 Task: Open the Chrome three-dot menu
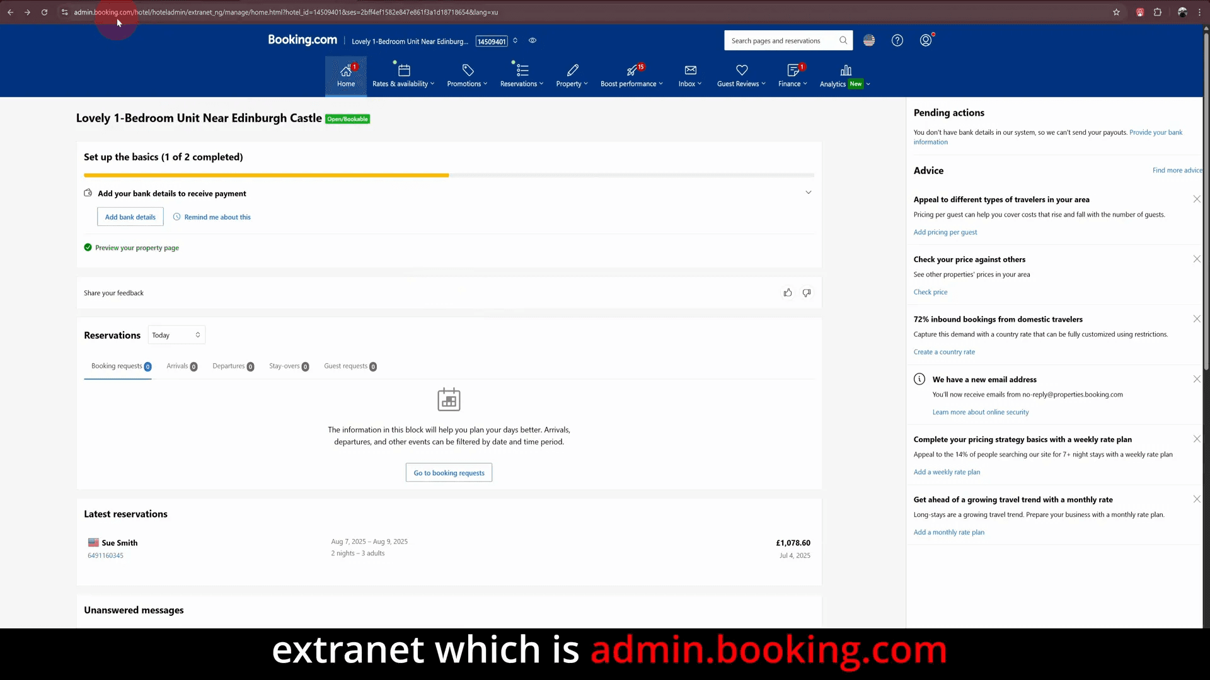[x=1199, y=12]
